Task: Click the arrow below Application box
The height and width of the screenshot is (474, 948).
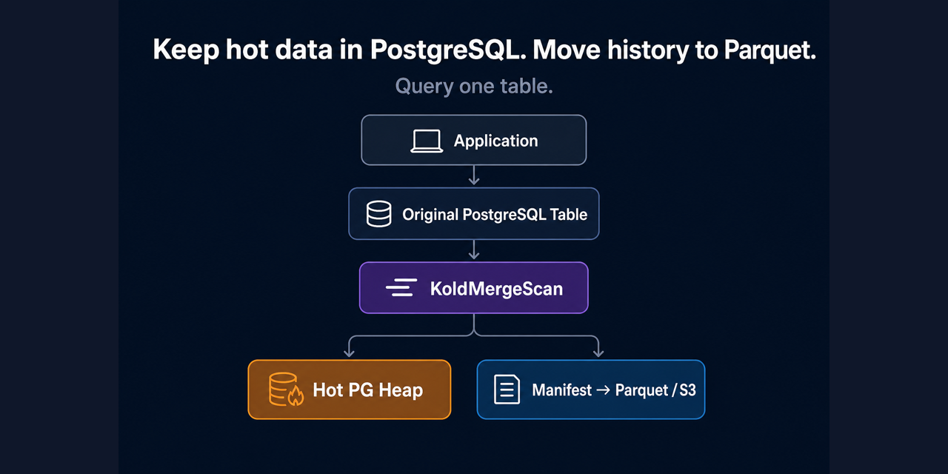Action: click(x=474, y=176)
